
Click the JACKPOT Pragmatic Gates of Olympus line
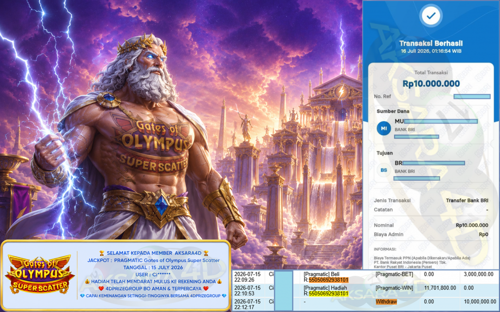[153, 260]
